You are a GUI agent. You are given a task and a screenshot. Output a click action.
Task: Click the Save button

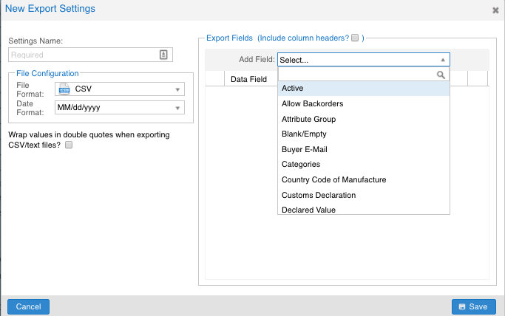point(474,306)
